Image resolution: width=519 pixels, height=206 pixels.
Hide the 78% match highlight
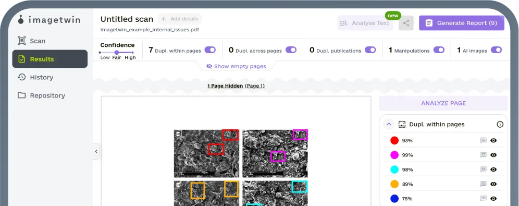[x=493, y=199]
